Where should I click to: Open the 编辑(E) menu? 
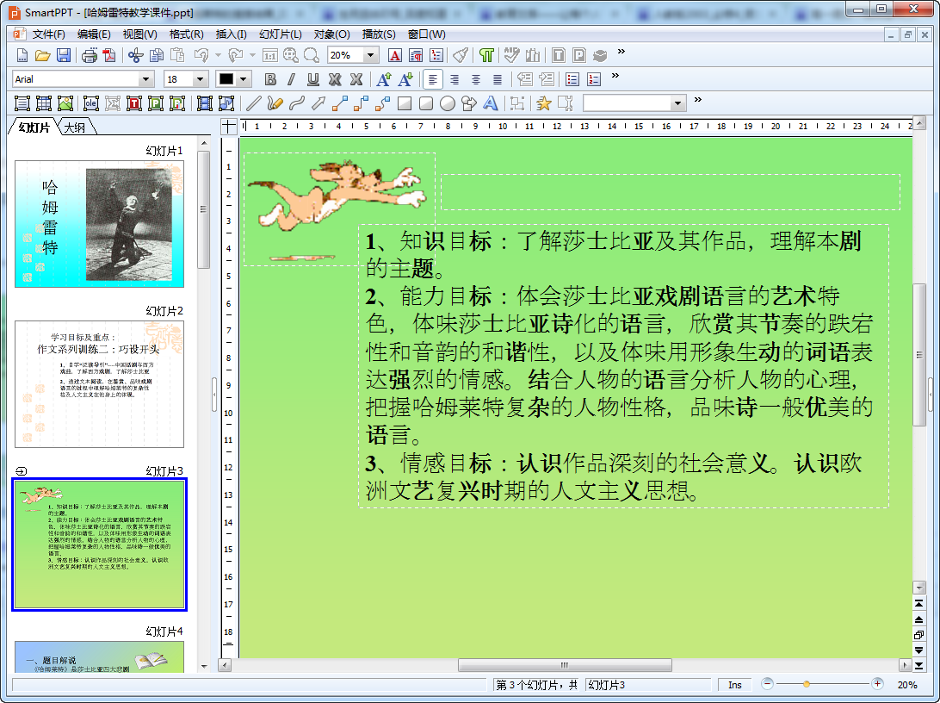94,34
